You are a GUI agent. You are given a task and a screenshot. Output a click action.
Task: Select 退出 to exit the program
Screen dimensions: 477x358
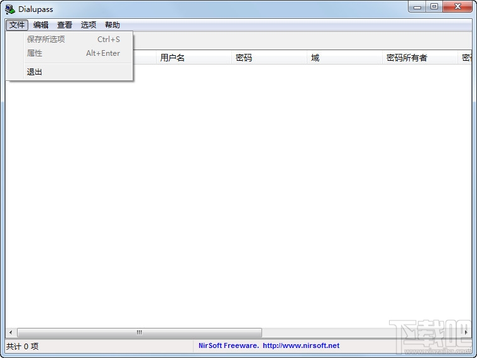click(x=69, y=72)
